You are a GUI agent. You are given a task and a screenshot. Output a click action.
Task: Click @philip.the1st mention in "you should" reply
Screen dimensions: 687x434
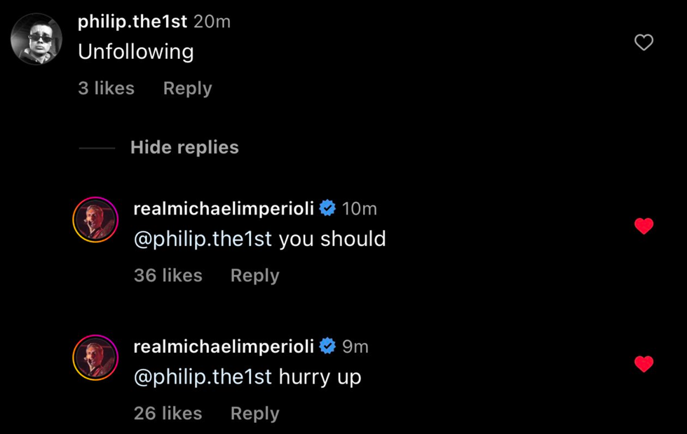[203, 239]
